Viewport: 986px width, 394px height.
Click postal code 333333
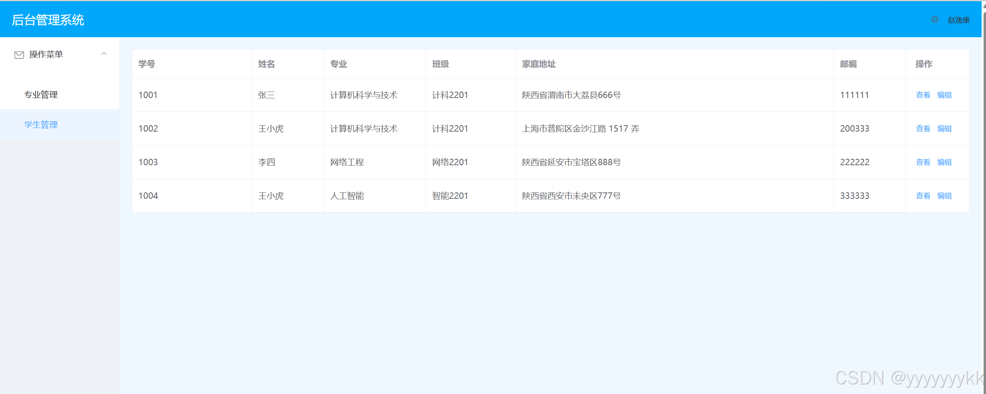tap(854, 196)
